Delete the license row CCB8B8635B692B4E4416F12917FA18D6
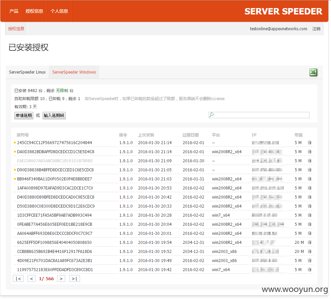The image size is (331, 299). (x=309, y=252)
